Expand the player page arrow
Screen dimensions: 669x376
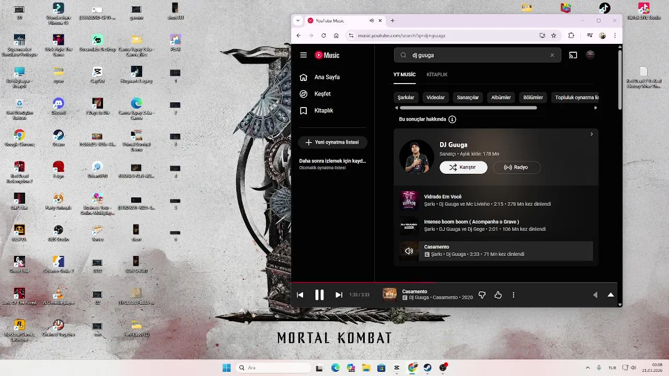(610, 295)
